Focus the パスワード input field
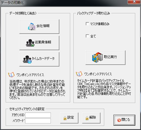The image size is (141, 130). pos(38,121)
